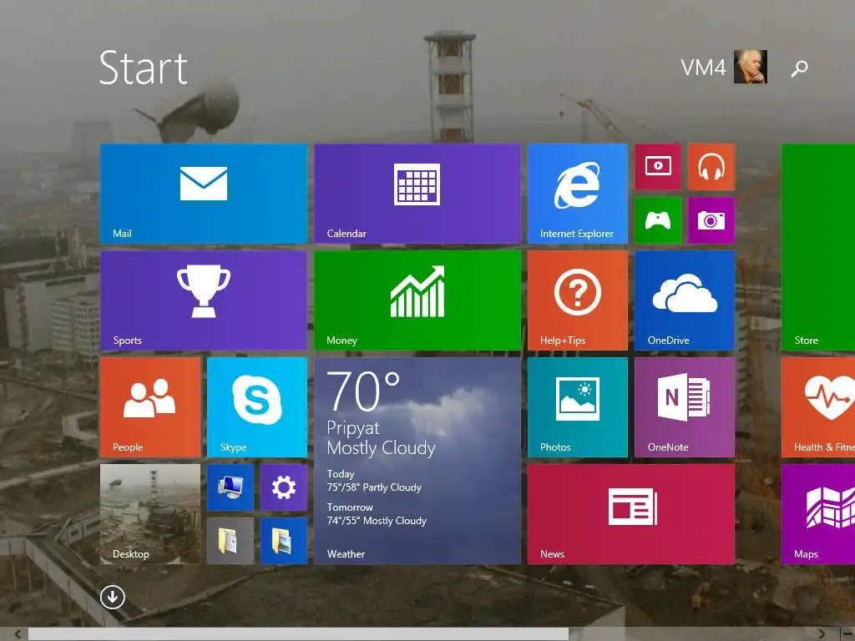Open the Calendar tile

pos(417,194)
